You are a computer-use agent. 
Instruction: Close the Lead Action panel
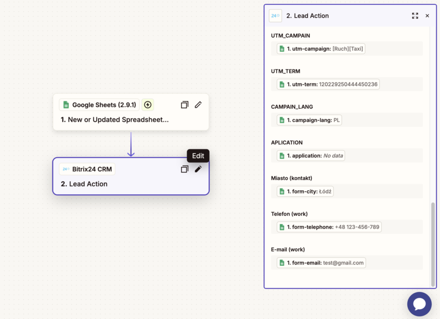(x=427, y=15)
